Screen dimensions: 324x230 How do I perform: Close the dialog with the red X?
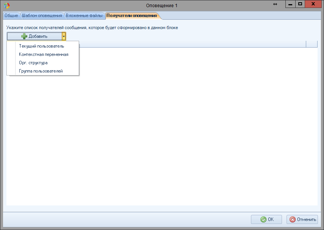314,5
